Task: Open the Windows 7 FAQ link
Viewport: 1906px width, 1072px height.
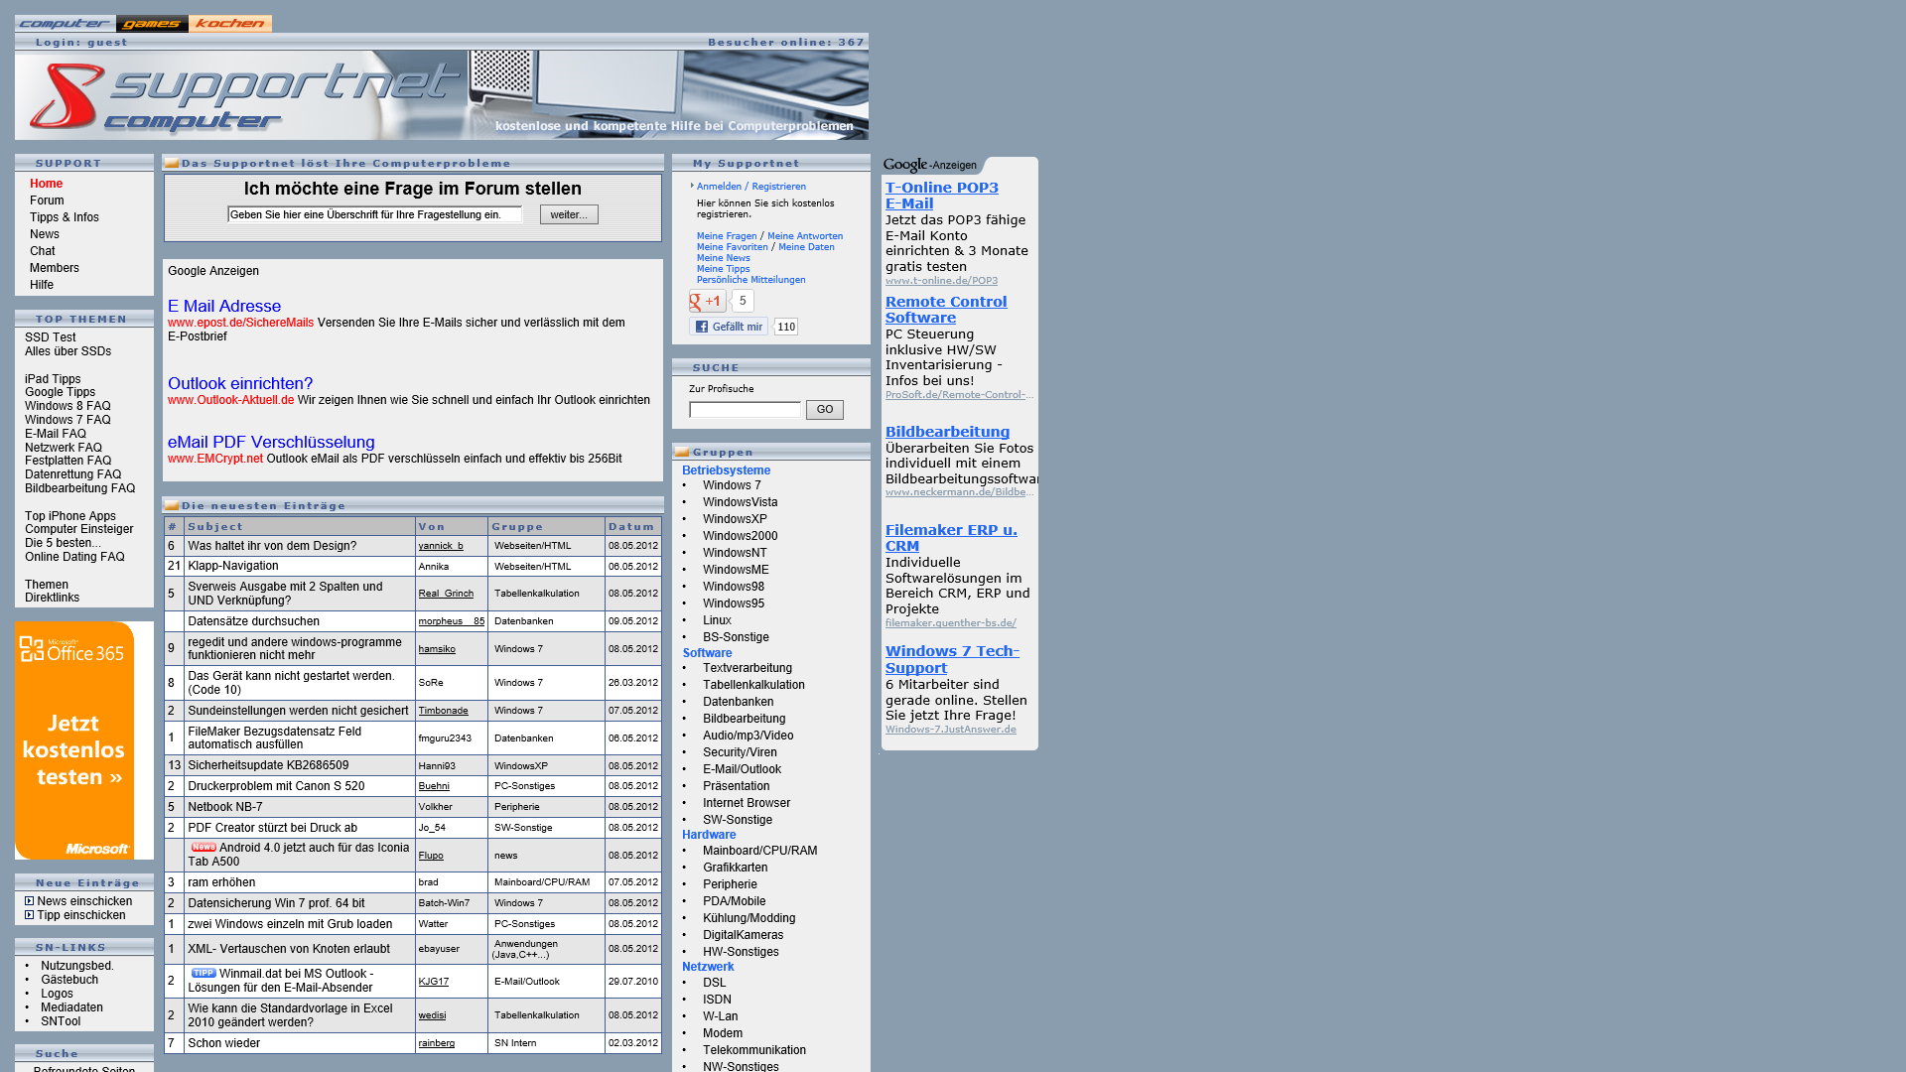Action: [x=67, y=419]
